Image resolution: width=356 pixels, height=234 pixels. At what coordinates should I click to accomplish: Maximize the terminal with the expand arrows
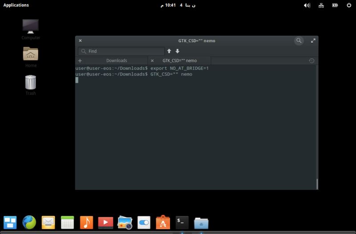pos(313,40)
